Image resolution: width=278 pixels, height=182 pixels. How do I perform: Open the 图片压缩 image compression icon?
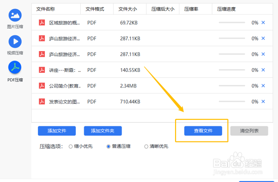(15, 15)
